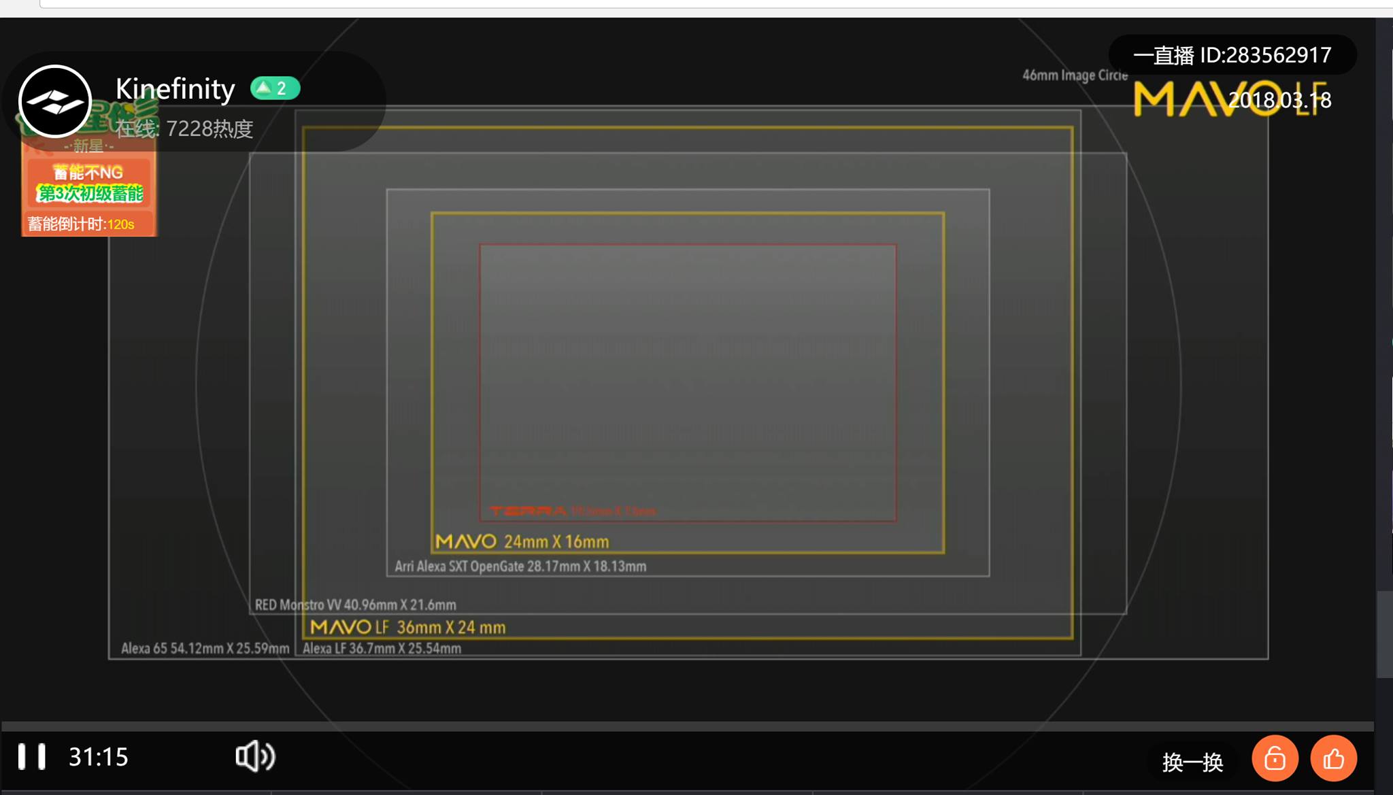Click the MAVO 24mm X 16mm label

tap(522, 542)
